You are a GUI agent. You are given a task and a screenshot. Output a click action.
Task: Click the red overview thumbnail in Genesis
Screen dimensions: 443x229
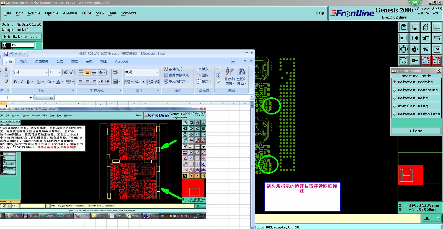411,175
